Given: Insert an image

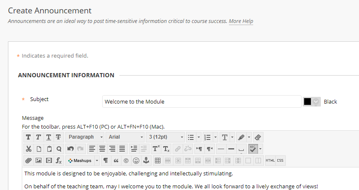Looking at the screenshot, I should pos(39,160).
